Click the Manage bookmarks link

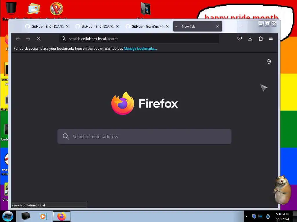[140, 49]
